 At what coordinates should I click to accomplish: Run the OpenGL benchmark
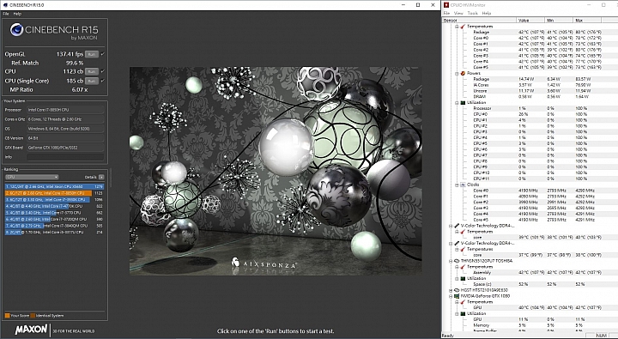coord(92,54)
